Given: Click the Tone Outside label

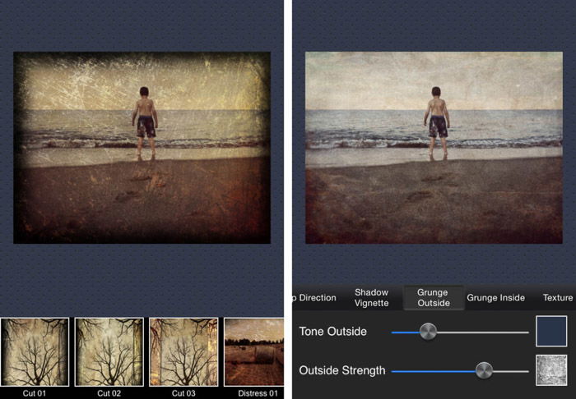Looking at the screenshot, I should point(332,332).
